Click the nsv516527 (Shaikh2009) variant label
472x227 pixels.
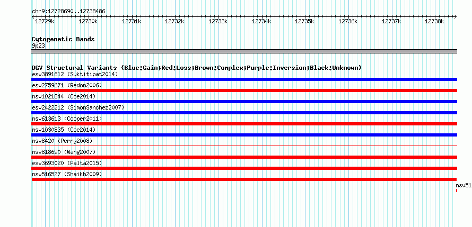[x=67, y=174]
